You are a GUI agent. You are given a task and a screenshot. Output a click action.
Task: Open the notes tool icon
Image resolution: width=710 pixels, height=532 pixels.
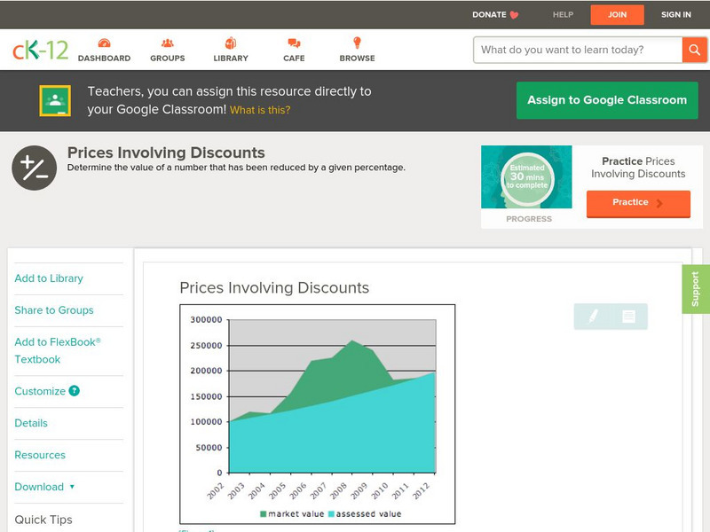coord(628,317)
